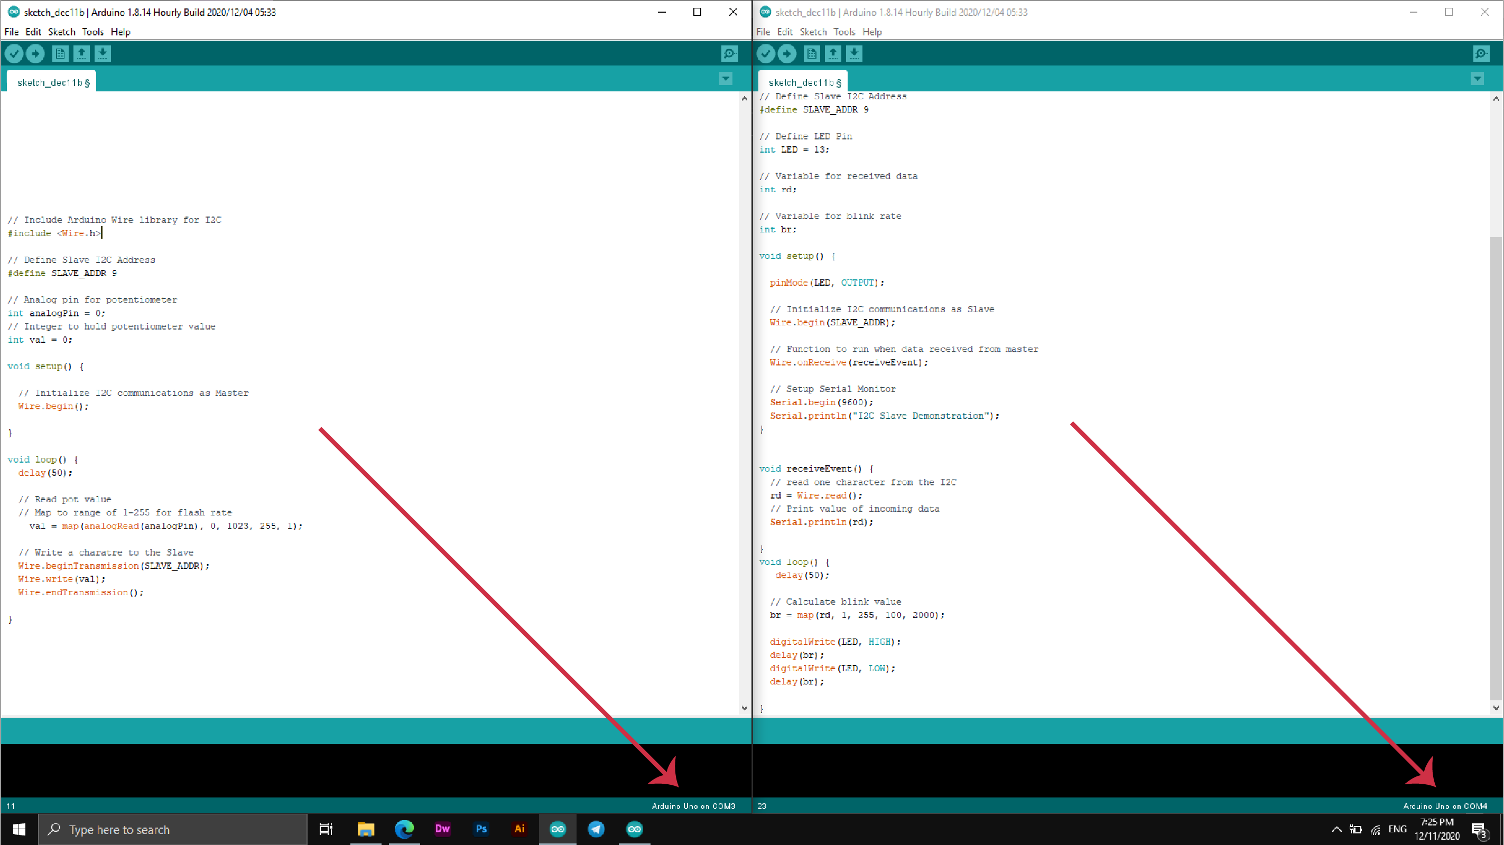Open Sketch menu in left window

click(61, 32)
